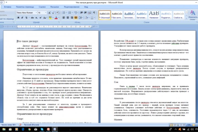This screenshot has height=132, width=198.
Task: Toggle superscript formatting
Action: 40,18
